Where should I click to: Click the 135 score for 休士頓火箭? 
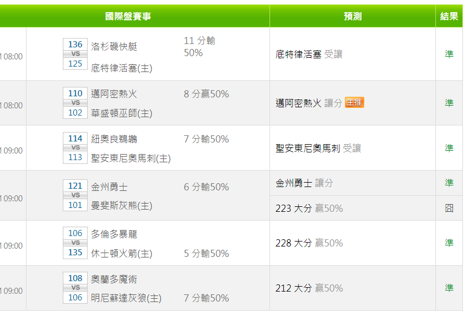[x=76, y=253]
